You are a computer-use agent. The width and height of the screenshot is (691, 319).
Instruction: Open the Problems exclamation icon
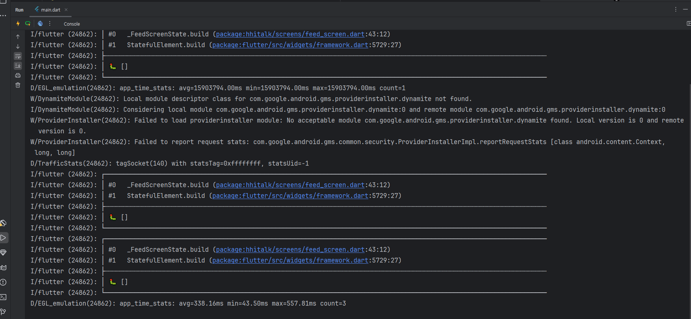tap(3, 282)
